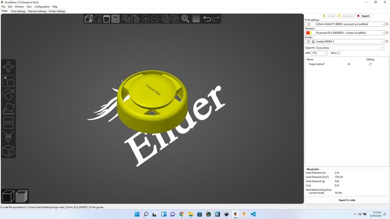390x219 pixels.
Task: Click the Add instance plus icon
Action: (x=146, y=18)
